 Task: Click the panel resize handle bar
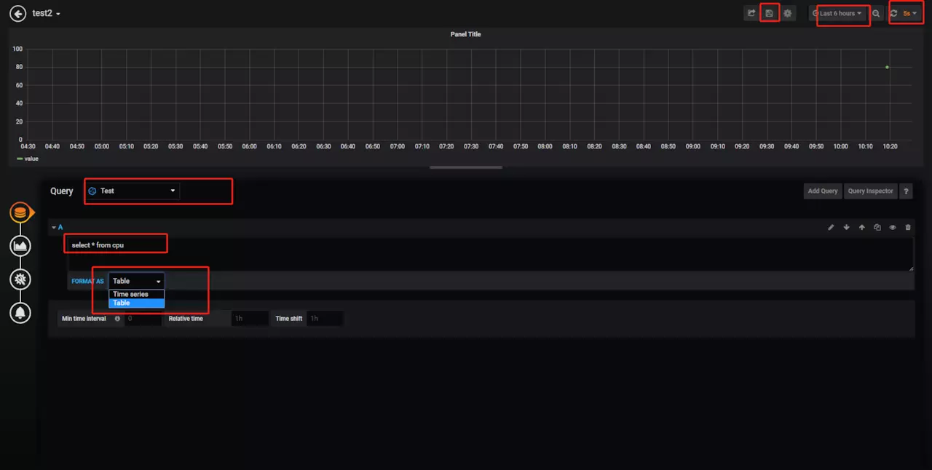(466, 167)
